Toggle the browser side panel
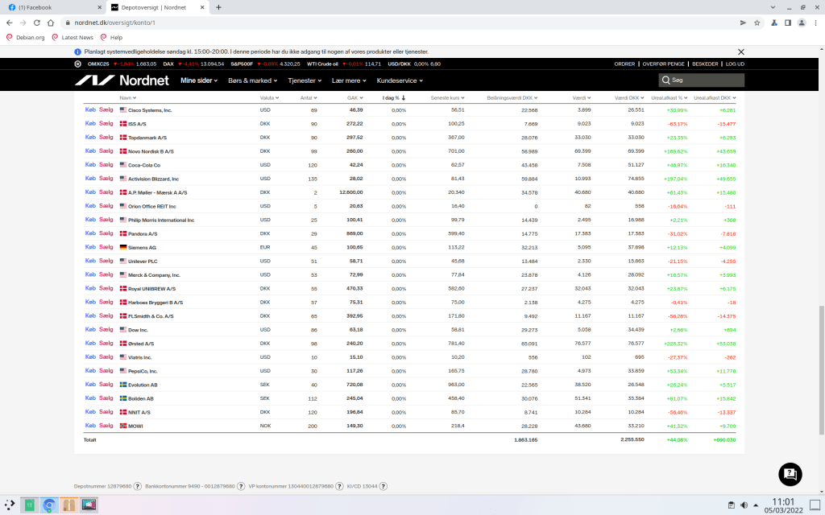Viewport: 825px width, 515px height. pos(787,23)
